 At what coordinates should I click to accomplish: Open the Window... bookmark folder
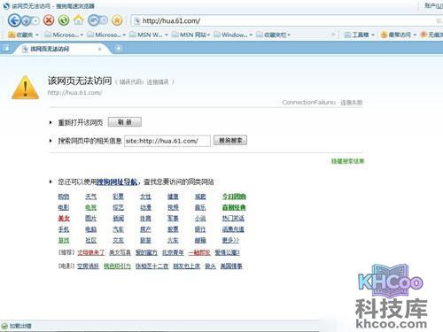pyautogui.click(x=233, y=35)
